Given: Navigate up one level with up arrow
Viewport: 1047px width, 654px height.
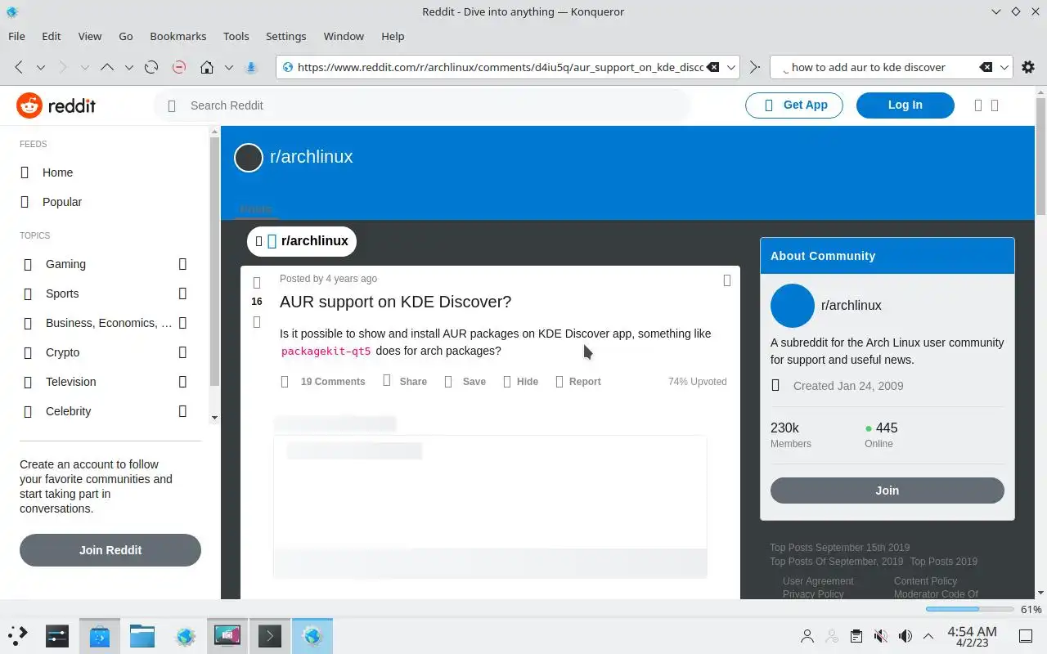Looking at the screenshot, I should pyautogui.click(x=106, y=67).
